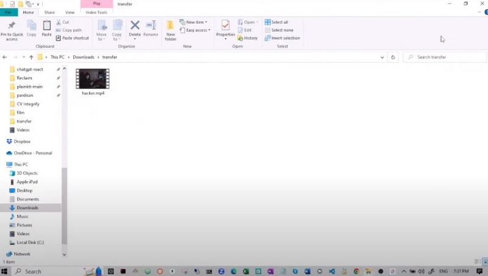Navigate up one folder with the Up arrow
The image size is (488, 276).
click(x=31, y=57)
